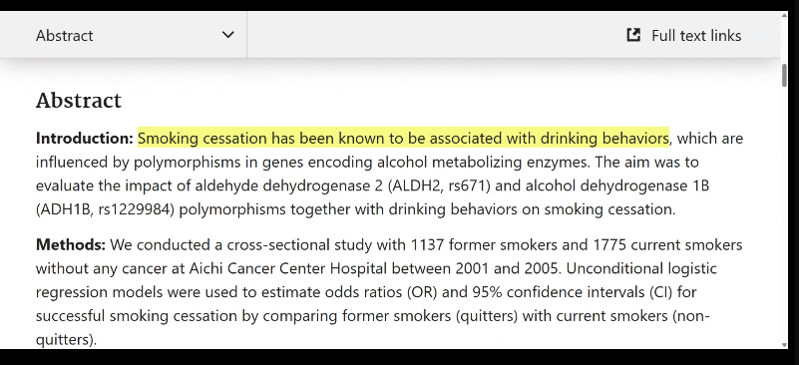
Task: Click the scrollbar track below the thumb
Action: (784, 214)
